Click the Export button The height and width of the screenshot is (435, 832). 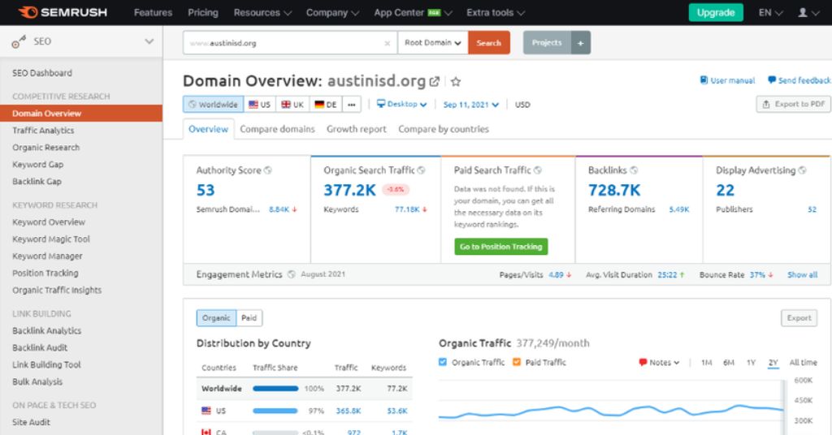(799, 318)
